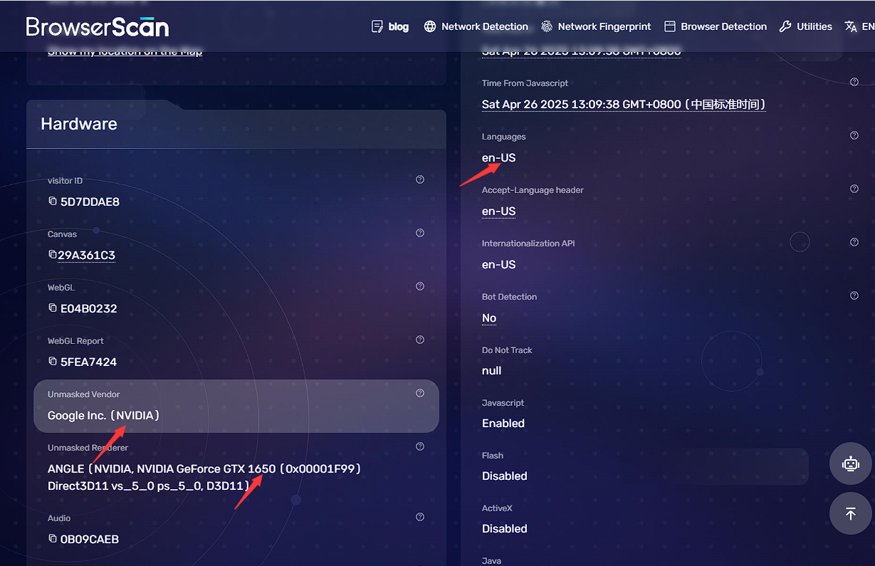Copy the visitor ID value 5D7DDAE8
The image size is (875, 566).
click(52, 201)
